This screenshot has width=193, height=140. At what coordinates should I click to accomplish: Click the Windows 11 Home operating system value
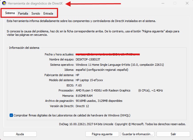point(120,65)
